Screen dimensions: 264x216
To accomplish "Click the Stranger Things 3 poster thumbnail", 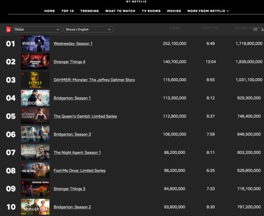I will [35, 189].
